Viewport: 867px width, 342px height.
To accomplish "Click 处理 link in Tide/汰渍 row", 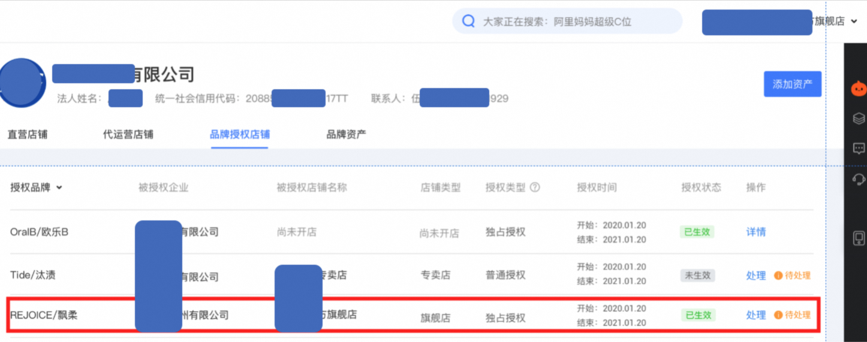I will pyautogui.click(x=756, y=276).
